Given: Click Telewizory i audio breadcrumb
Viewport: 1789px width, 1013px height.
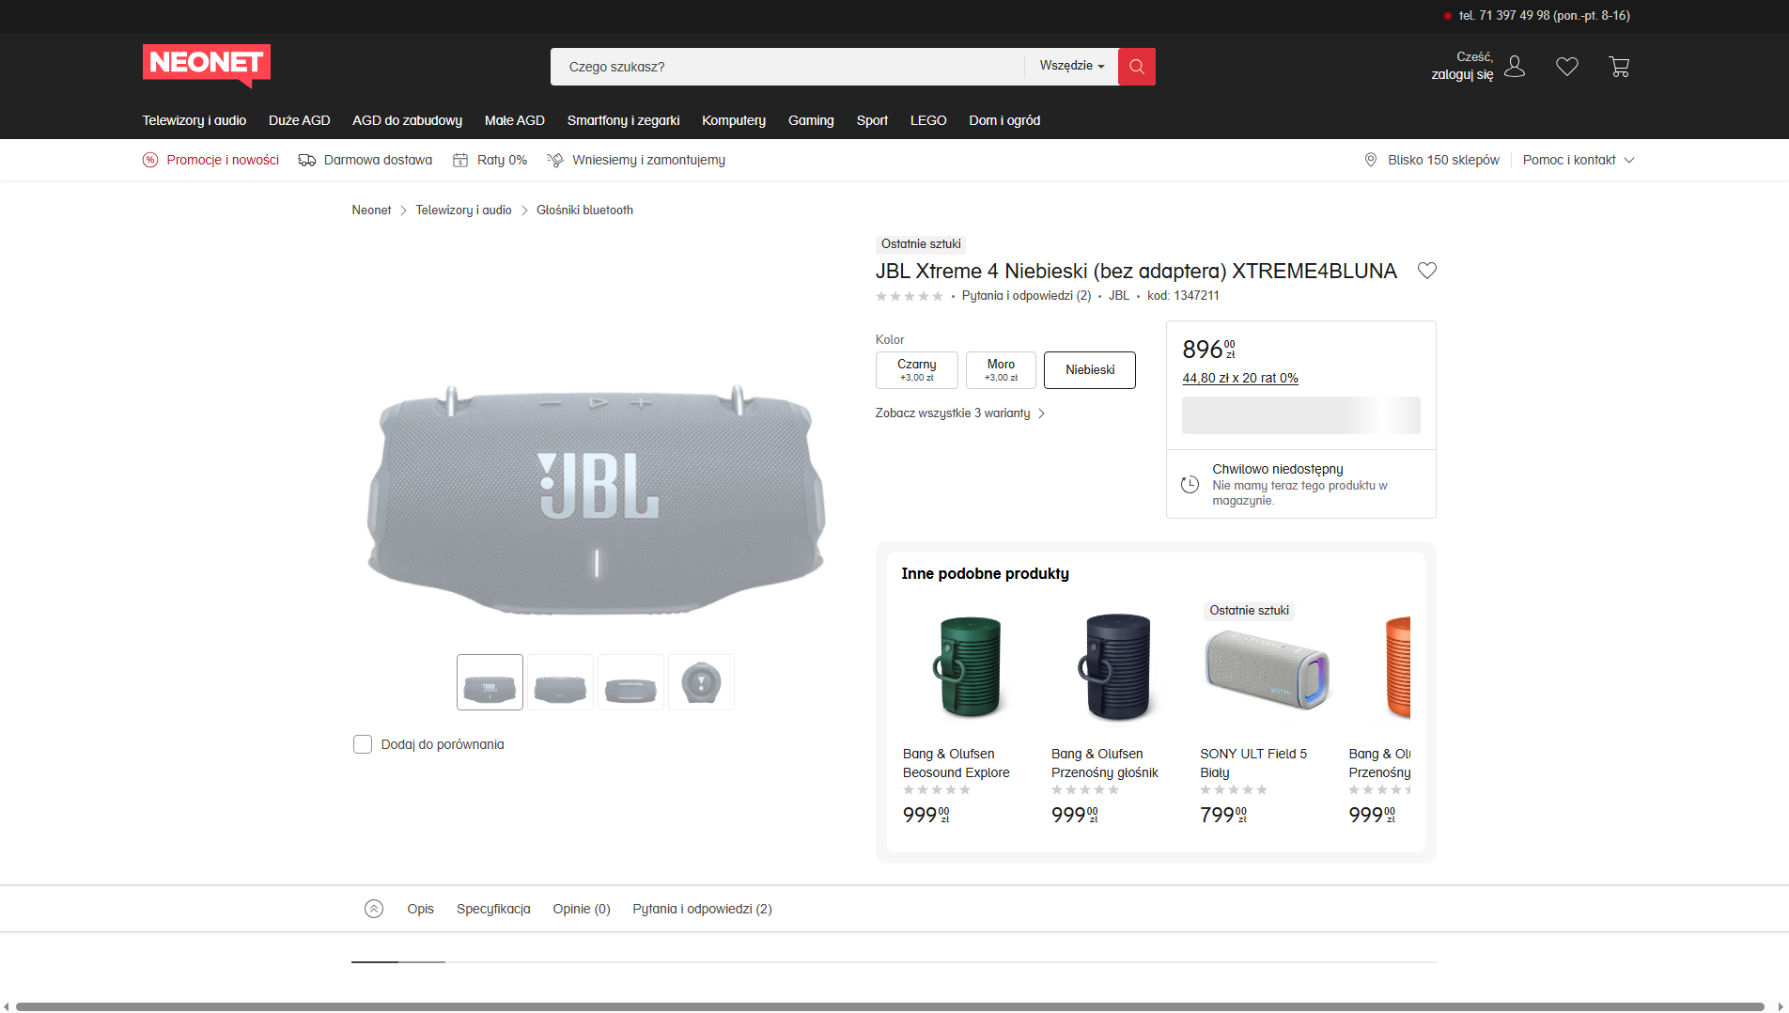Looking at the screenshot, I should [x=463, y=210].
